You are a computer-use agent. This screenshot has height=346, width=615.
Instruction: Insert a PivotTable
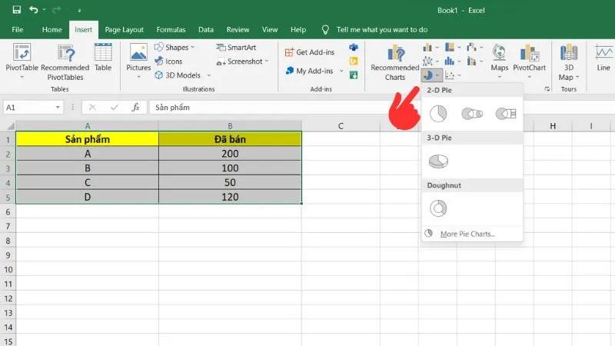tap(22, 62)
